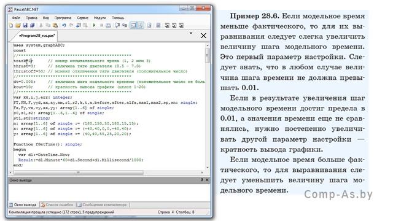Click the 'thrustoff=50;' constant

tap(29, 71)
